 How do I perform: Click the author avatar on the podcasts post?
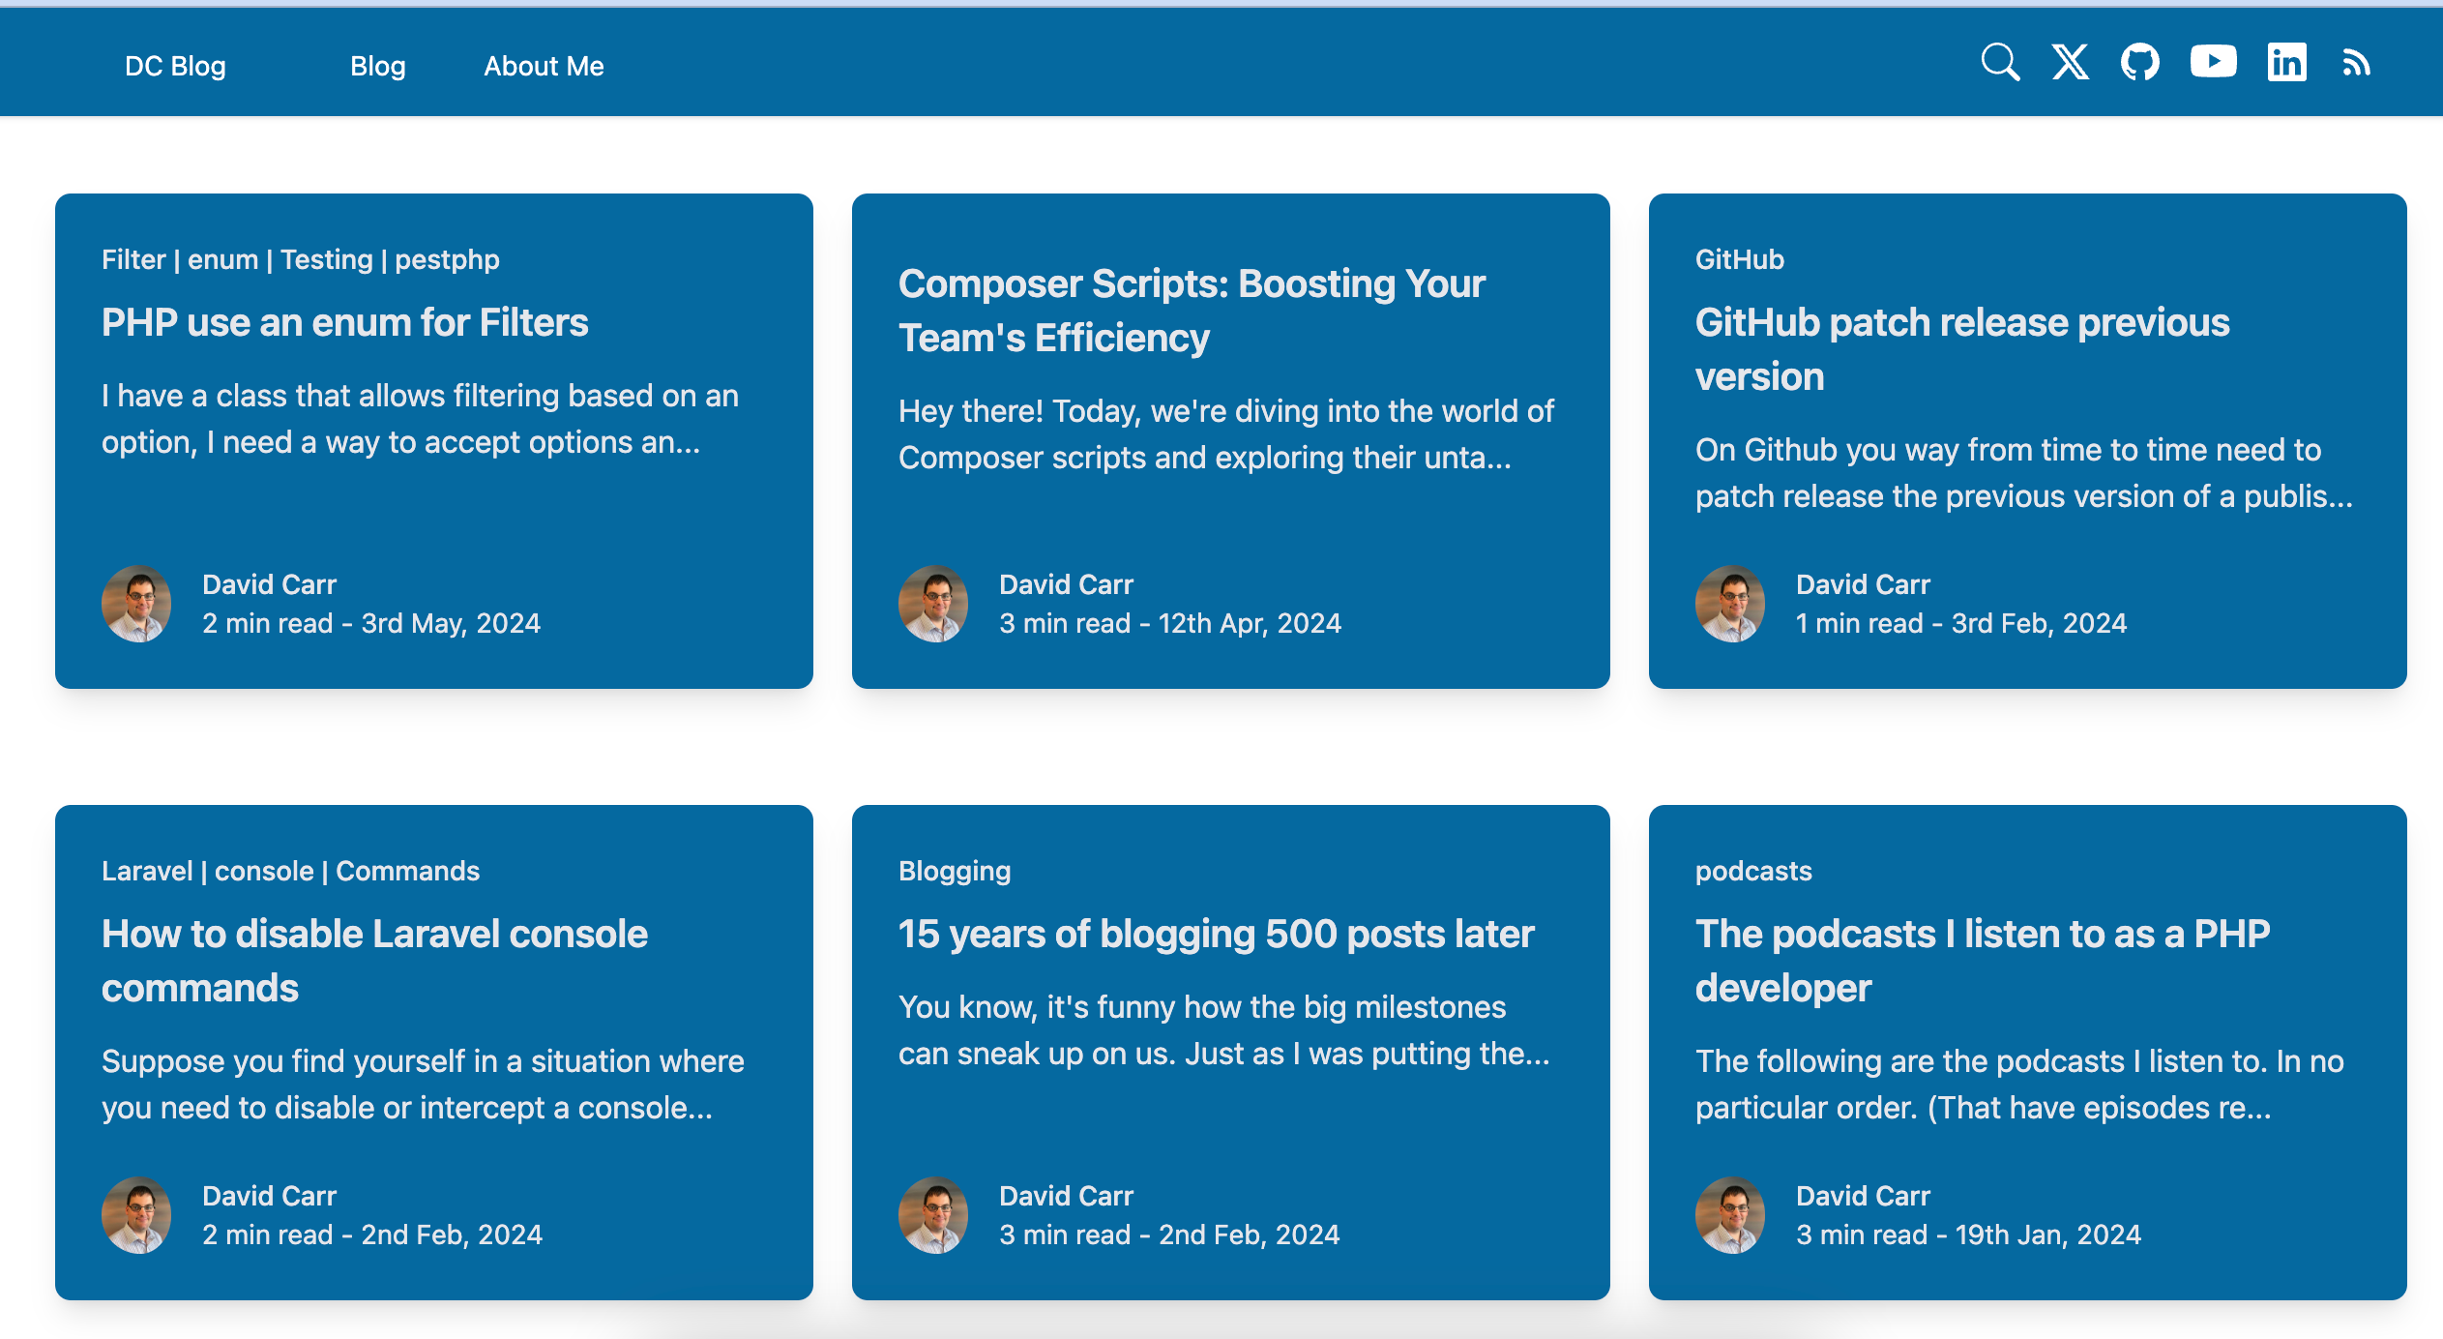tap(1729, 1215)
